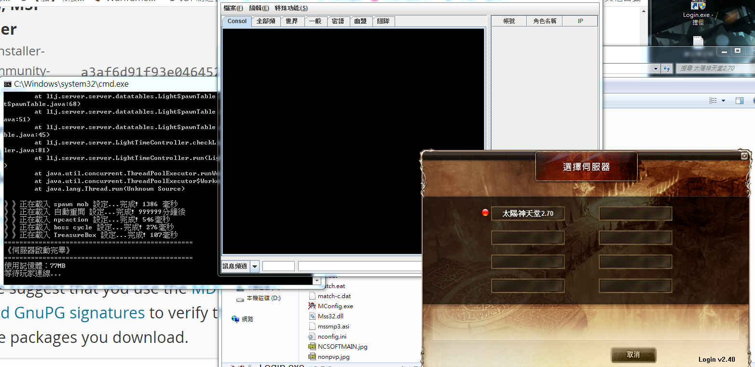Open the Login.exe shortcut on the desktop
This screenshot has height=367, width=755.
pos(698,12)
